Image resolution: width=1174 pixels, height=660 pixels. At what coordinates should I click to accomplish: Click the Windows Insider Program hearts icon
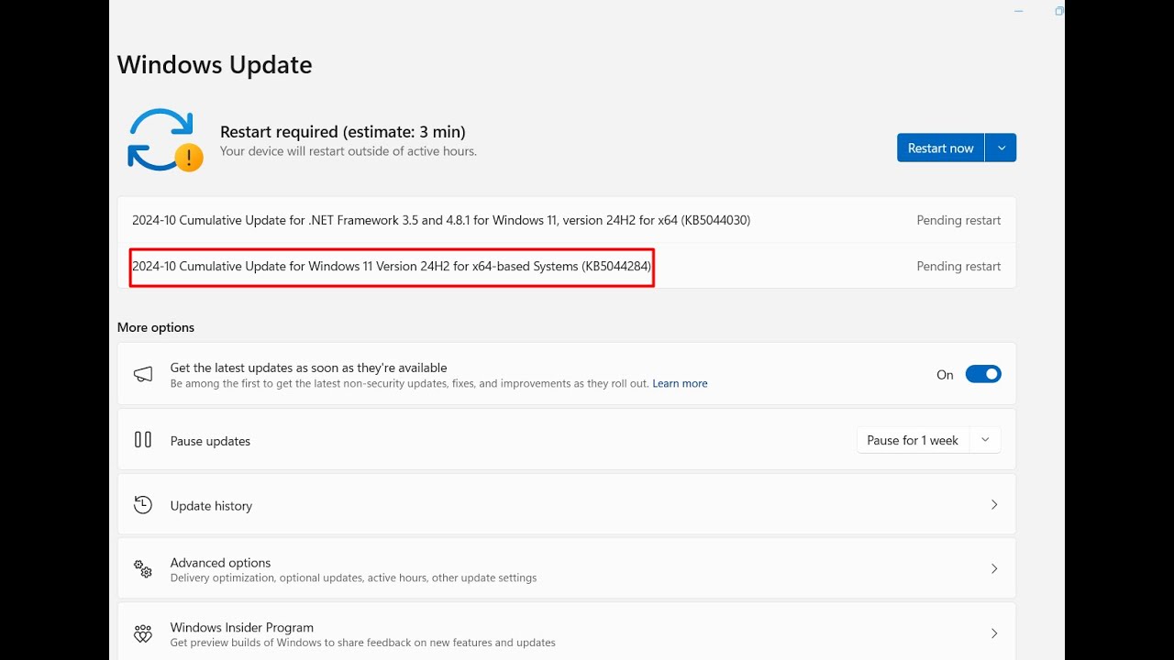[143, 633]
